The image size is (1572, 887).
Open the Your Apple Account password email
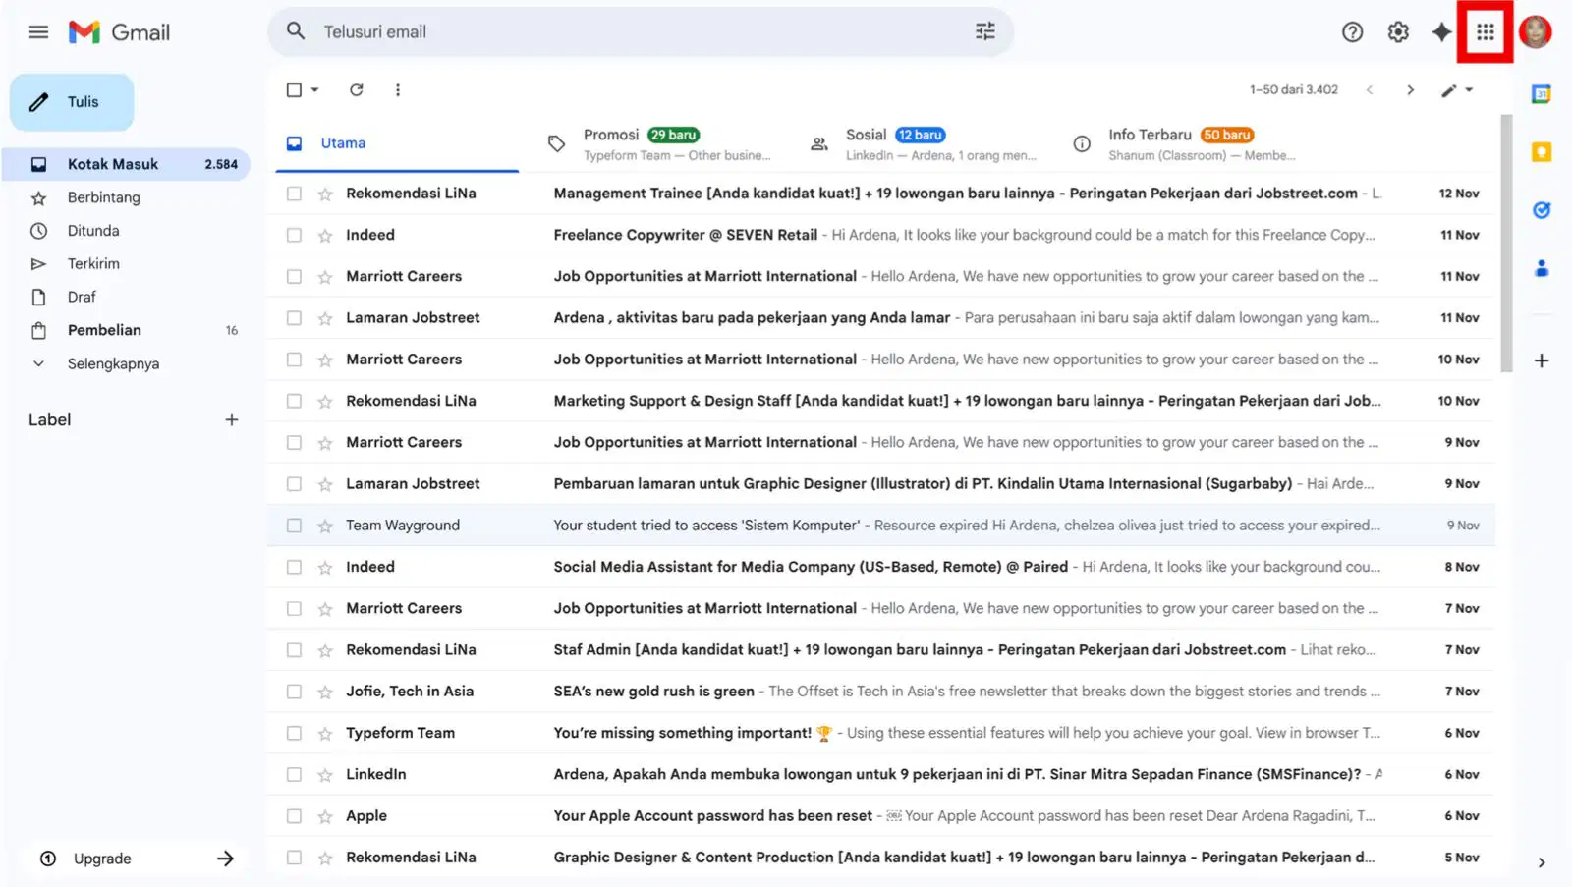tap(881, 816)
